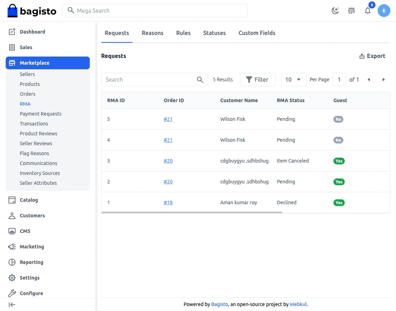Open the notifications bell

click(368, 11)
